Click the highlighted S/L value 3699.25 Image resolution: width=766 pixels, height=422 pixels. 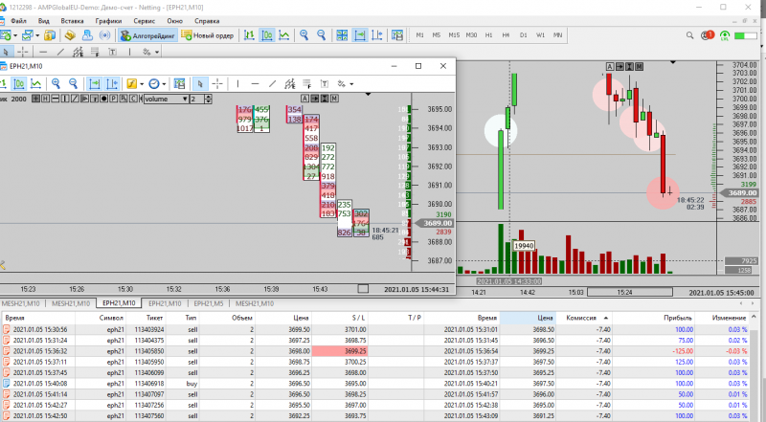pyautogui.click(x=340, y=350)
